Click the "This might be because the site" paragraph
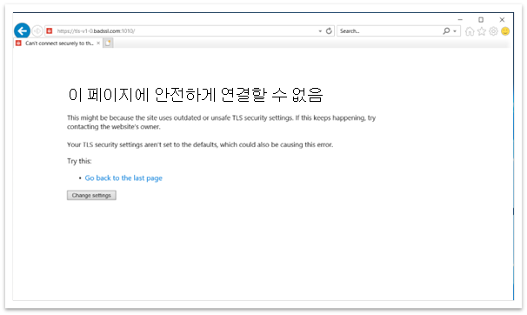527x315 pixels. point(221,122)
